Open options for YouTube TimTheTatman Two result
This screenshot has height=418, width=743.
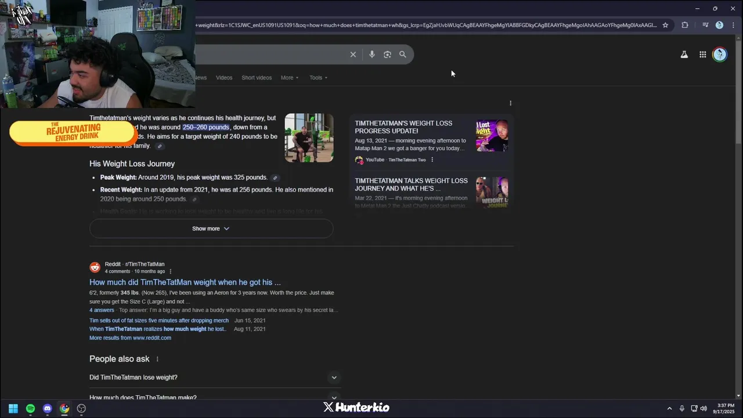point(432,160)
